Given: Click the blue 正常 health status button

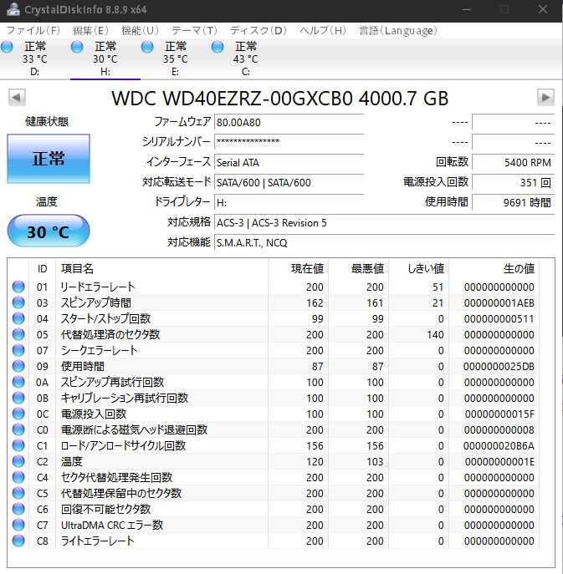Looking at the screenshot, I should pyautogui.click(x=49, y=159).
